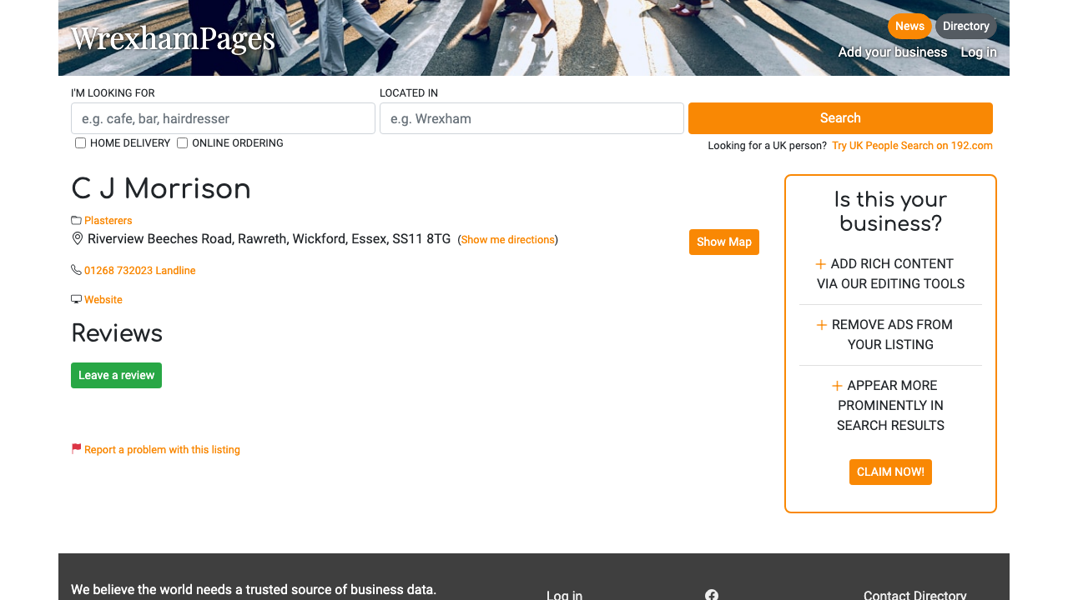Click the telephone icon next to the landline number
This screenshot has height=600, width=1068.
[x=76, y=269]
